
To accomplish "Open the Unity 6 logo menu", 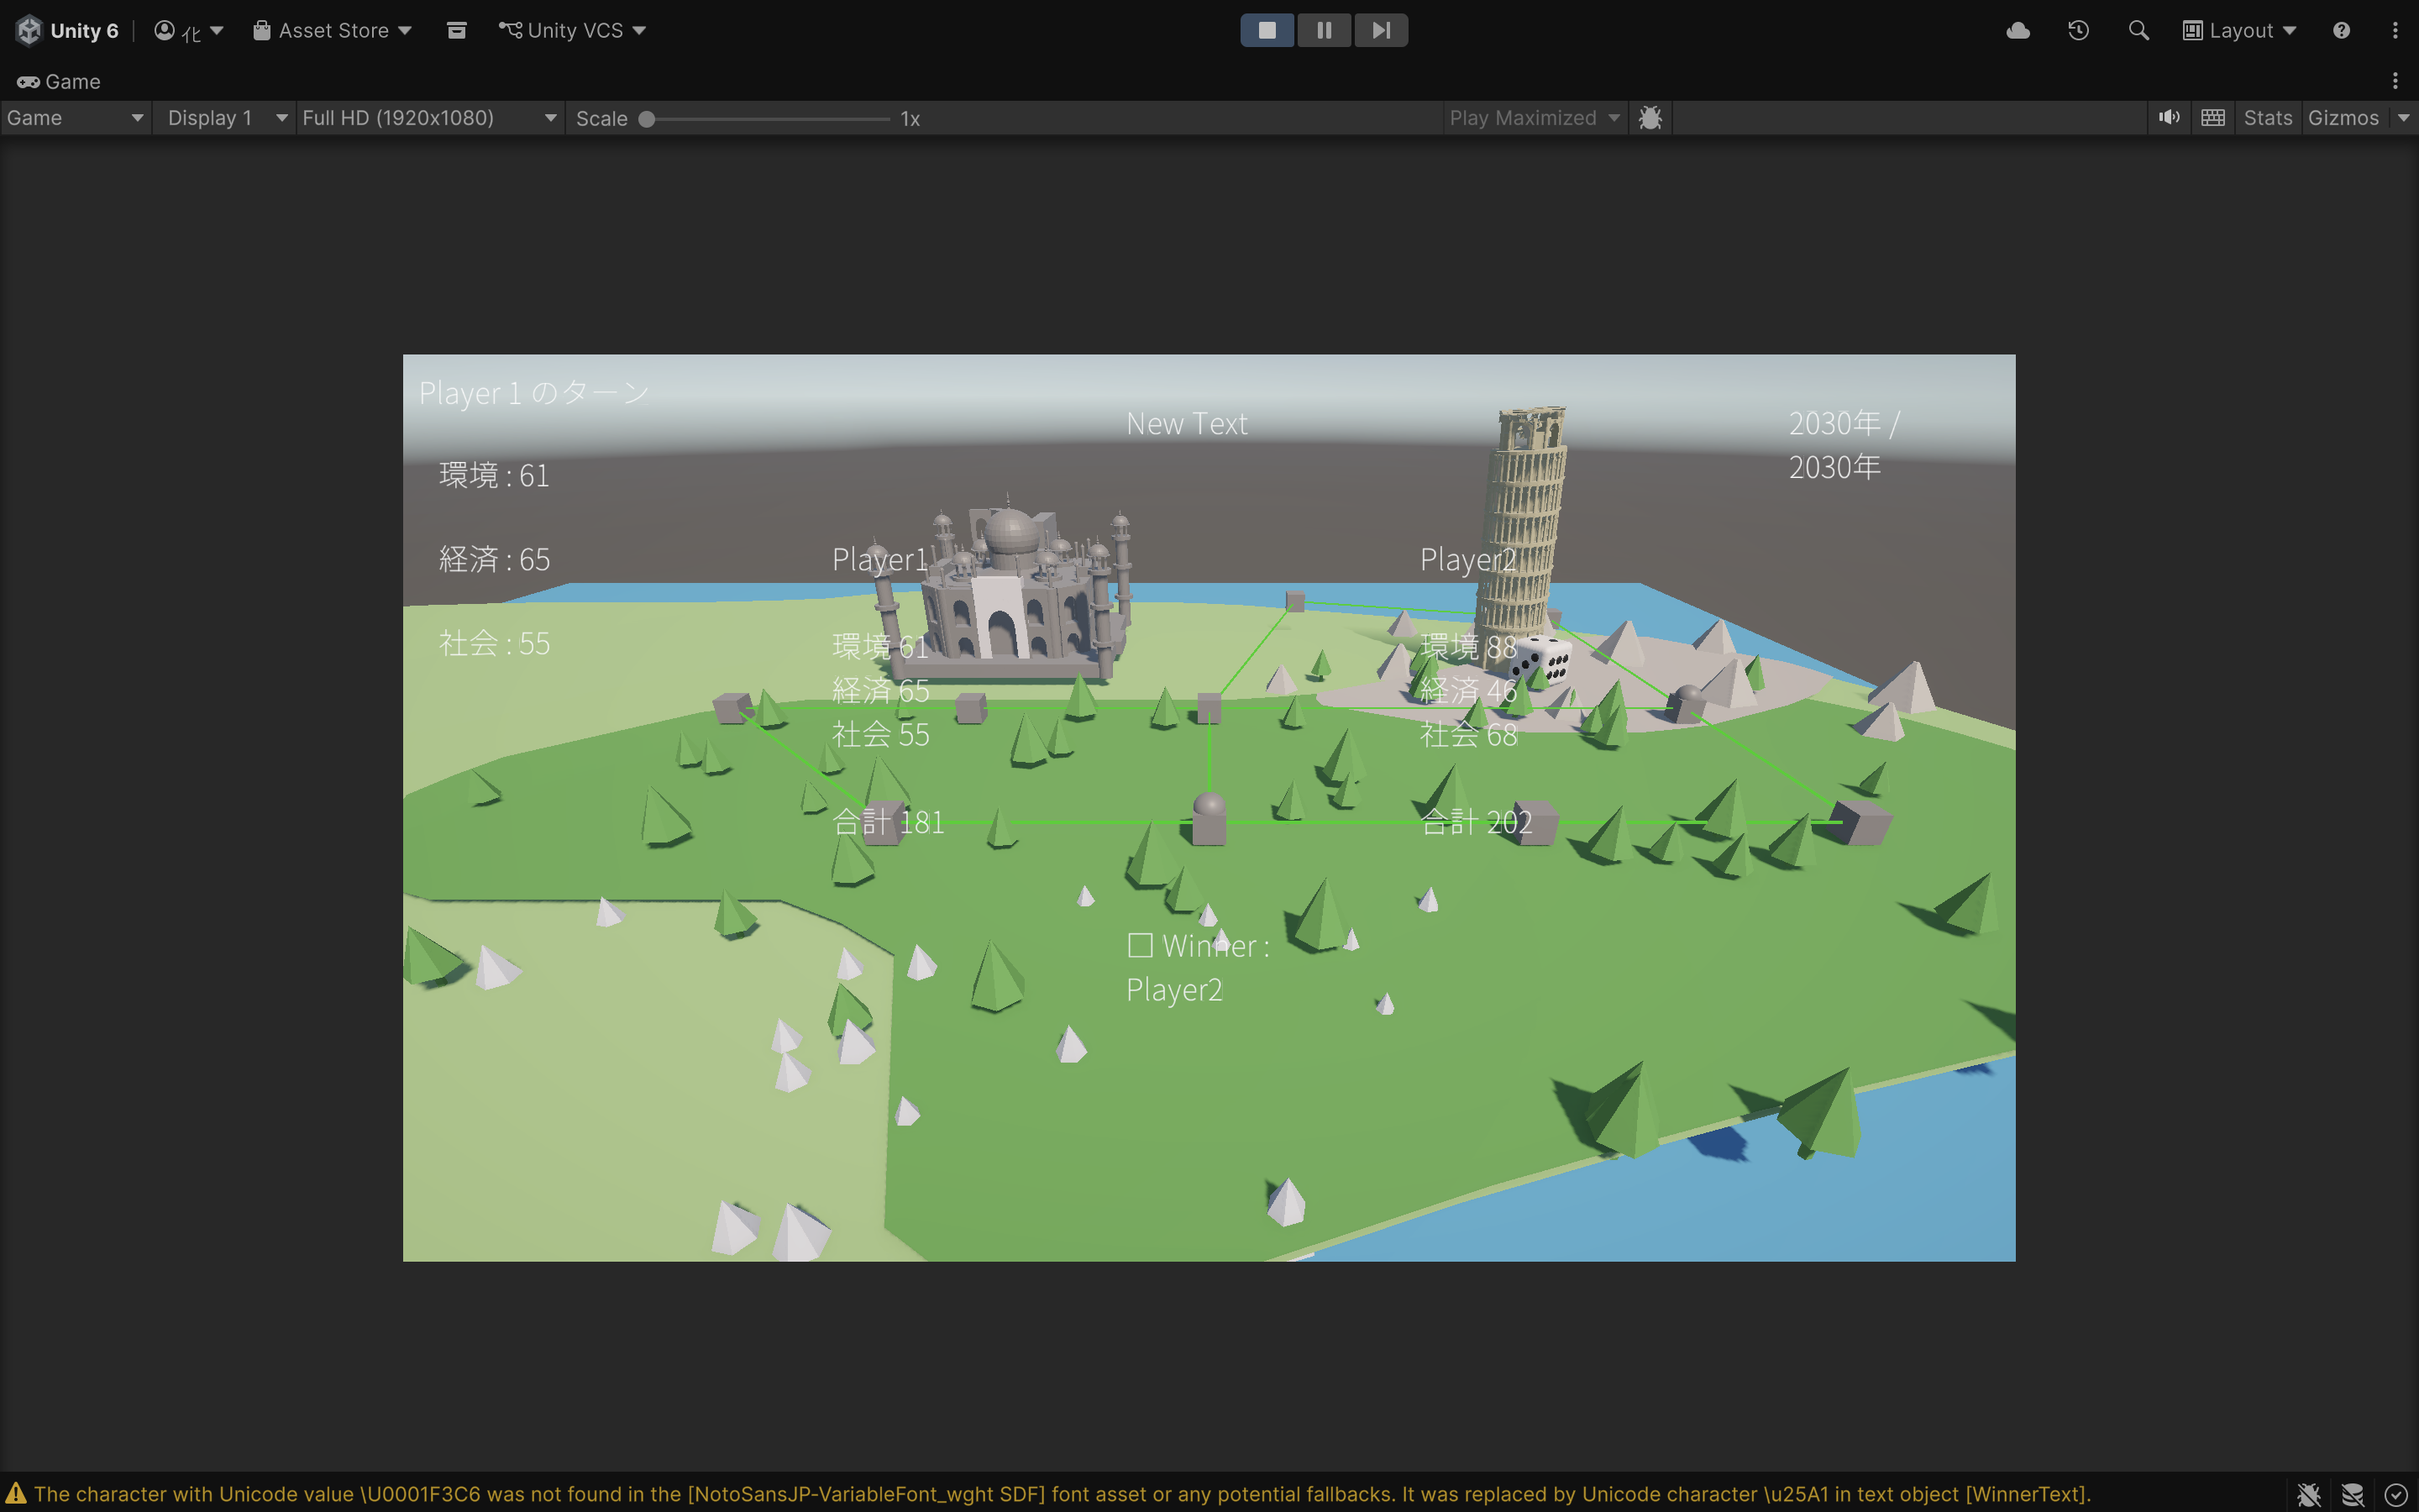I will pyautogui.click(x=67, y=30).
